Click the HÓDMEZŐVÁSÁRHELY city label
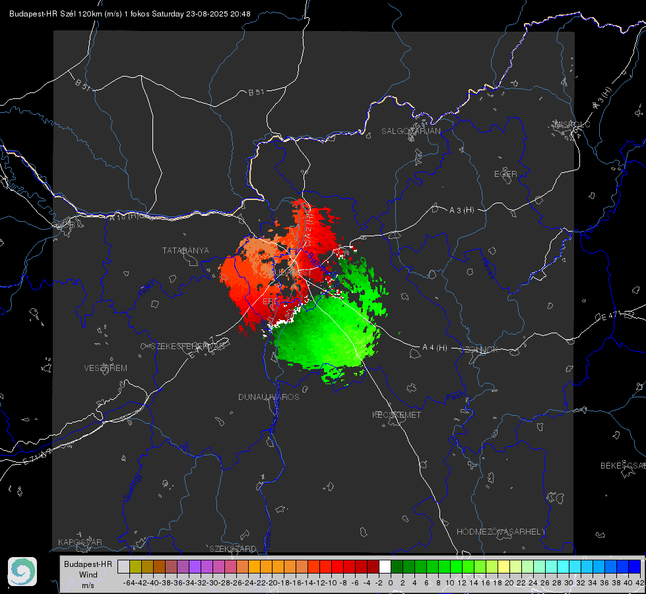This screenshot has width=646, height=594. coord(501,532)
